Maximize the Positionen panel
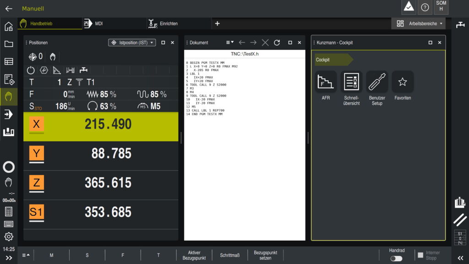The height and width of the screenshot is (264, 469). (163, 43)
